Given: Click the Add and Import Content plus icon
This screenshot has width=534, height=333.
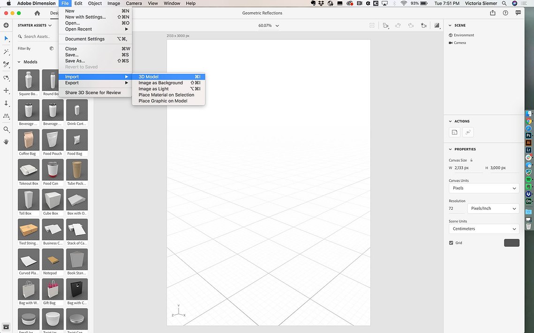Looking at the screenshot, I should [6, 25].
